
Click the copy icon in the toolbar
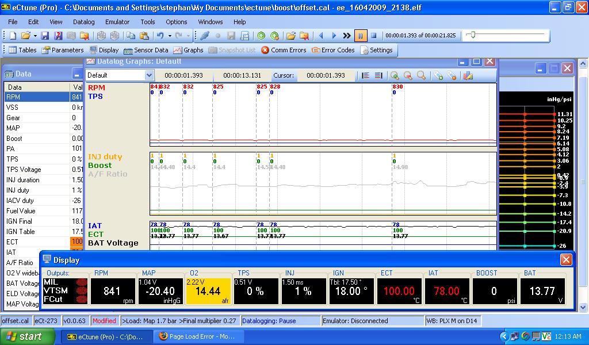pyautogui.click(x=131, y=36)
